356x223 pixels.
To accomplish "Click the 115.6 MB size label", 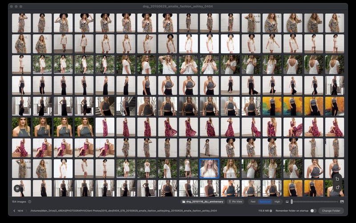I will point(263,211).
